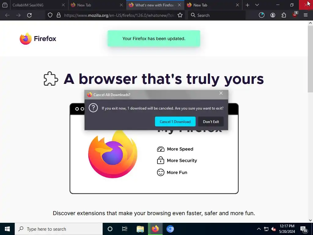Go forward one page arrow
The width and height of the screenshot is (313, 235).
(x=18, y=15)
